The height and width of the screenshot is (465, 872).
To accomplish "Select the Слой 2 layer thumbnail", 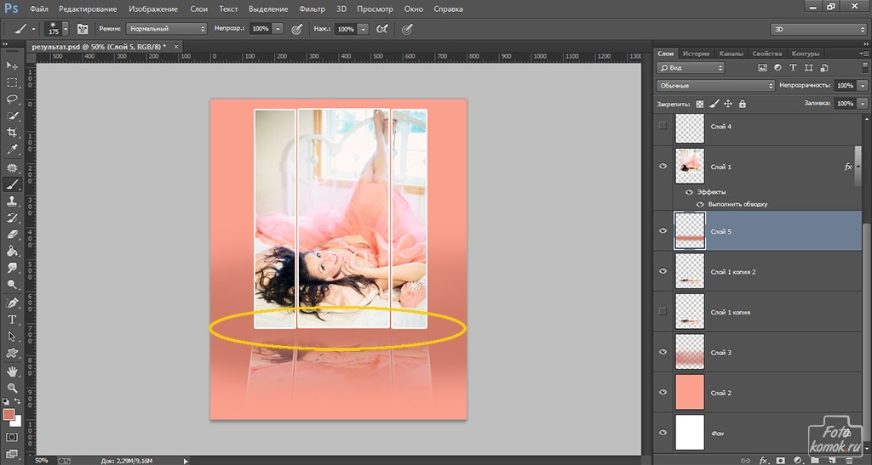I will (689, 392).
